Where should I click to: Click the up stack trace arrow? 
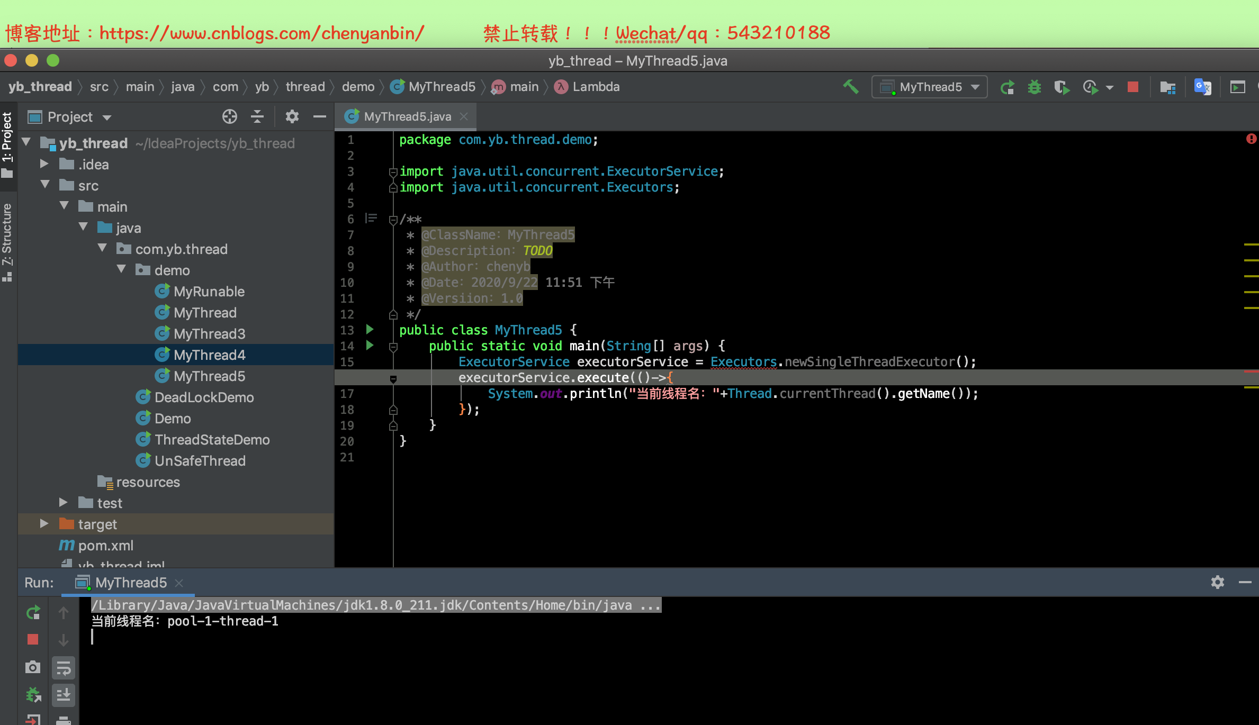64,613
